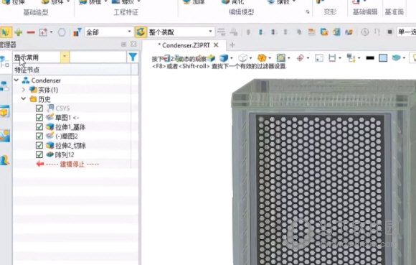Open a new tab with plus button
This screenshot has width=416, height=265.
(x=232, y=45)
